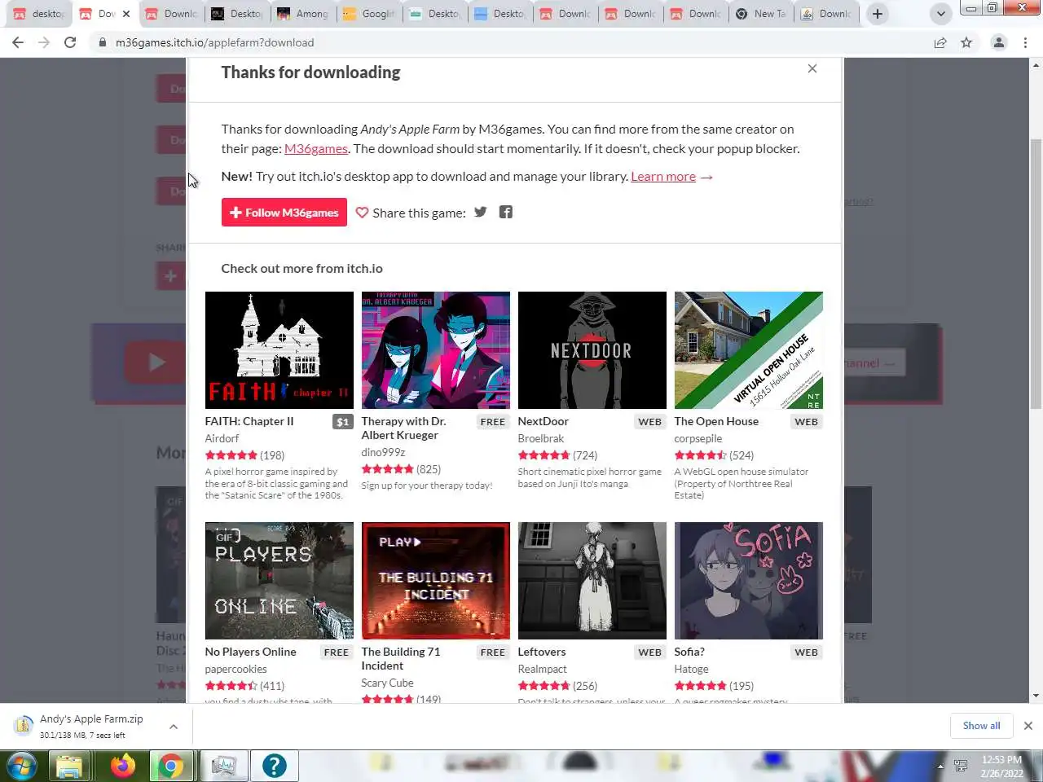Show hidden system tray icons
This screenshot has width=1043, height=782.
[940, 766]
